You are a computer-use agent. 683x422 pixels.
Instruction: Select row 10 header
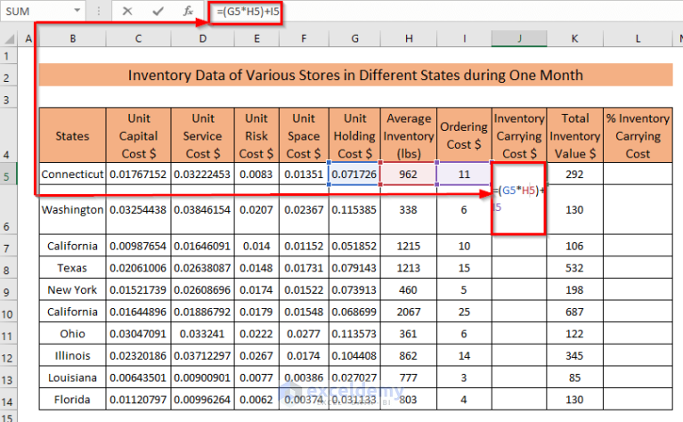(7, 313)
